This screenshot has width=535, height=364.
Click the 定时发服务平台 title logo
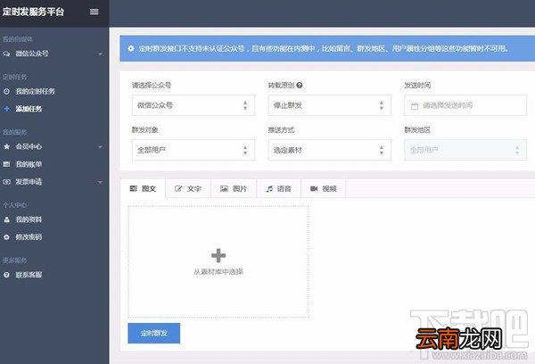(33, 12)
